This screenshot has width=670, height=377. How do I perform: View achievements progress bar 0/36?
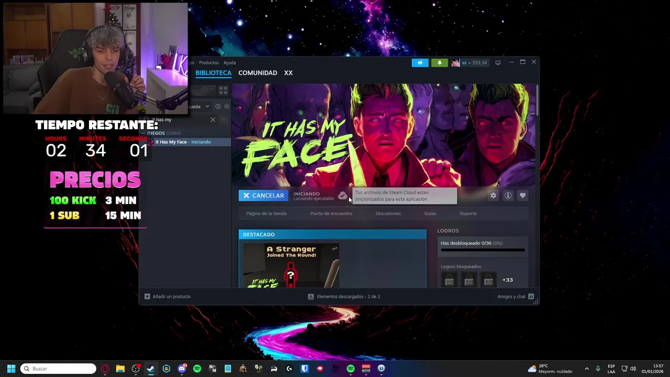(x=483, y=250)
